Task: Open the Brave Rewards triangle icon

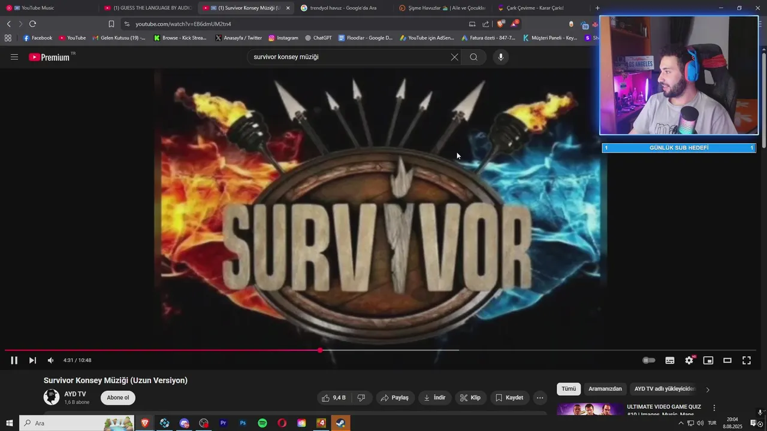Action: click(515, 24)
